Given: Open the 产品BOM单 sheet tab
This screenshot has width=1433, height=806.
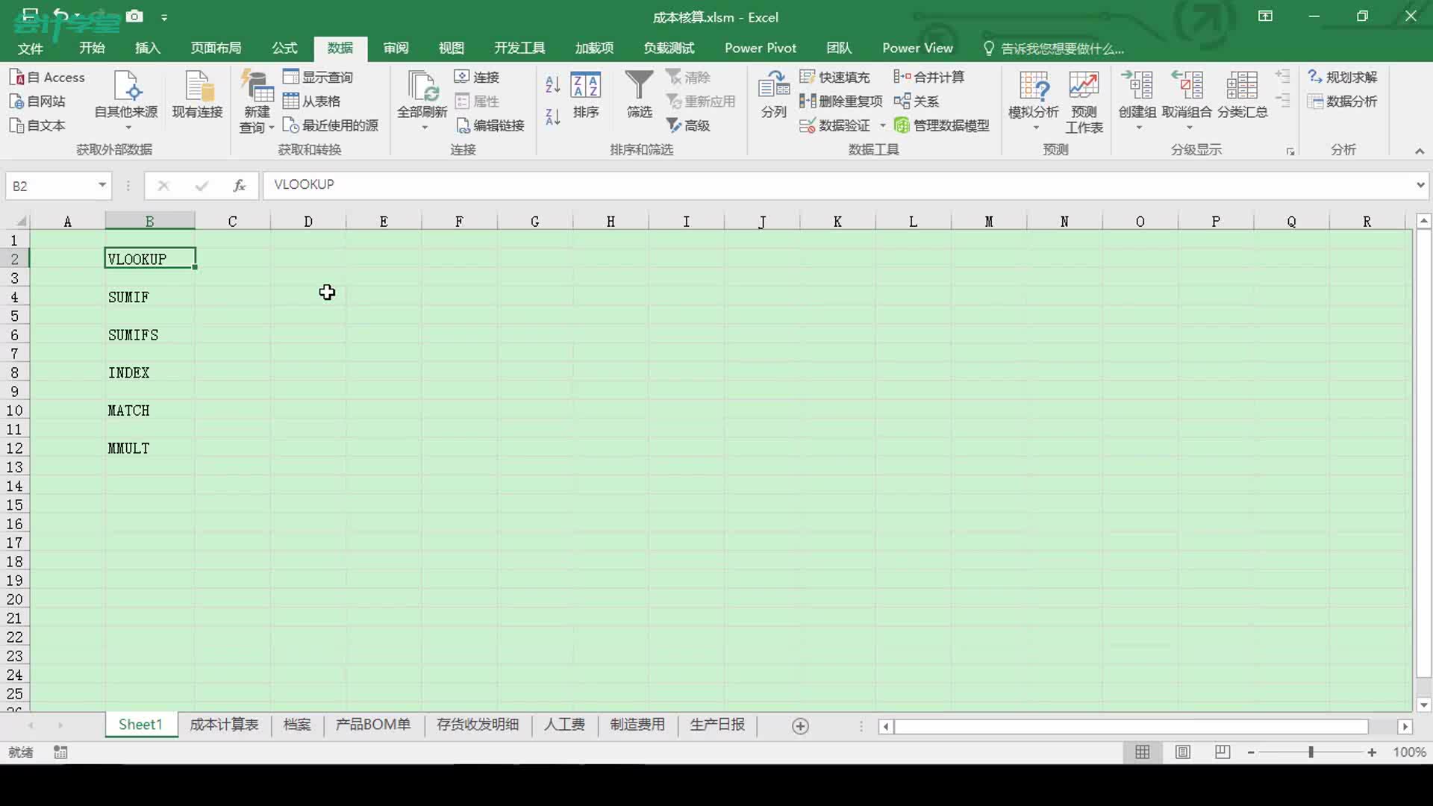Looking at the screenshot, I should pyautogui.click(x=372, y=725).
